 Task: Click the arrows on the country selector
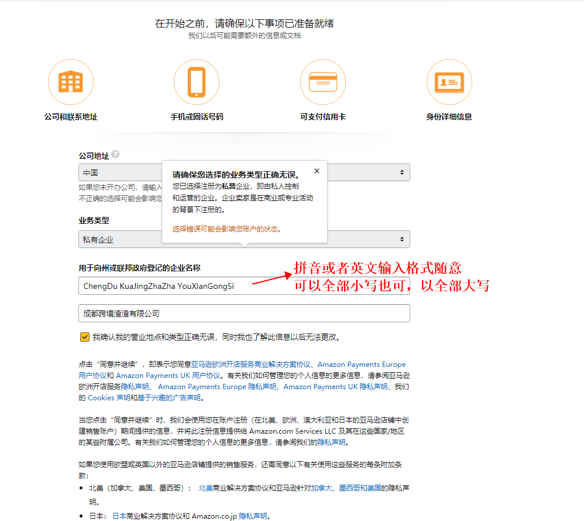(401, 172)
